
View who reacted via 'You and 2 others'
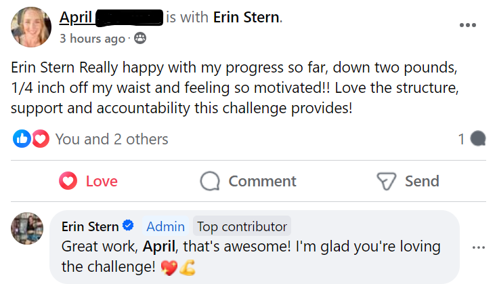pyautogui.click(x=112, y=139)
